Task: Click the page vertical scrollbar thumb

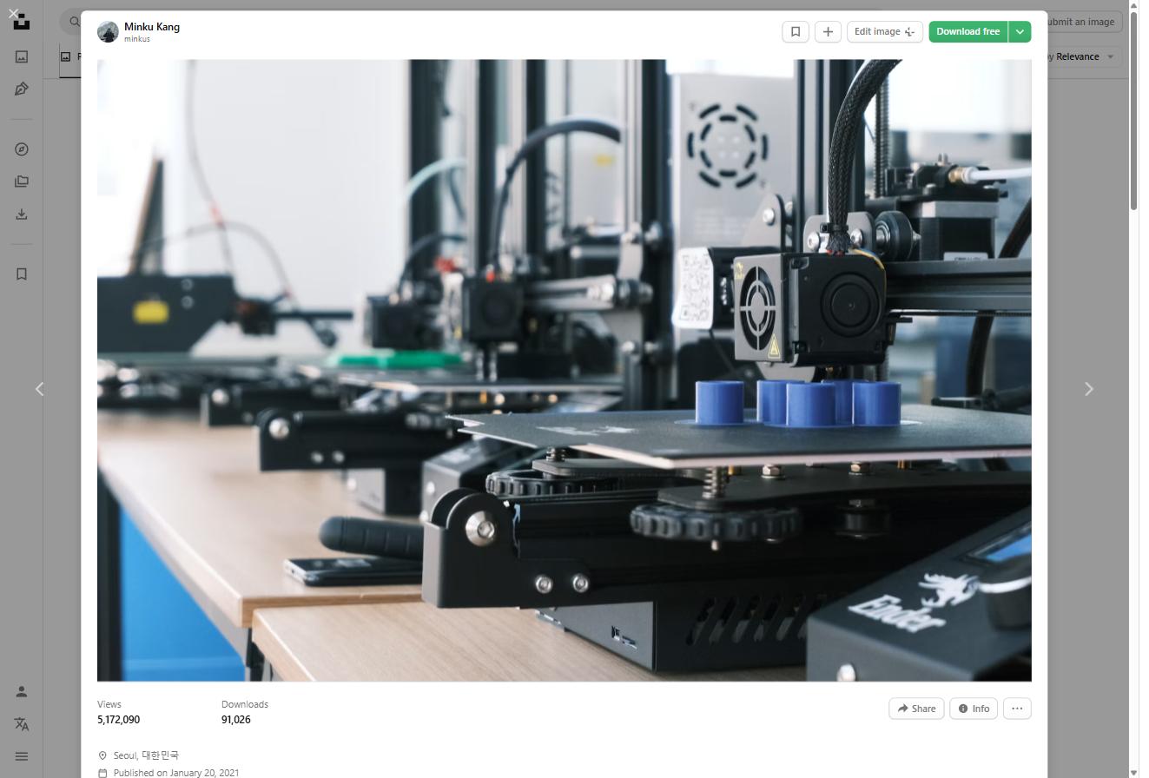Action: tap(1133, 111)
